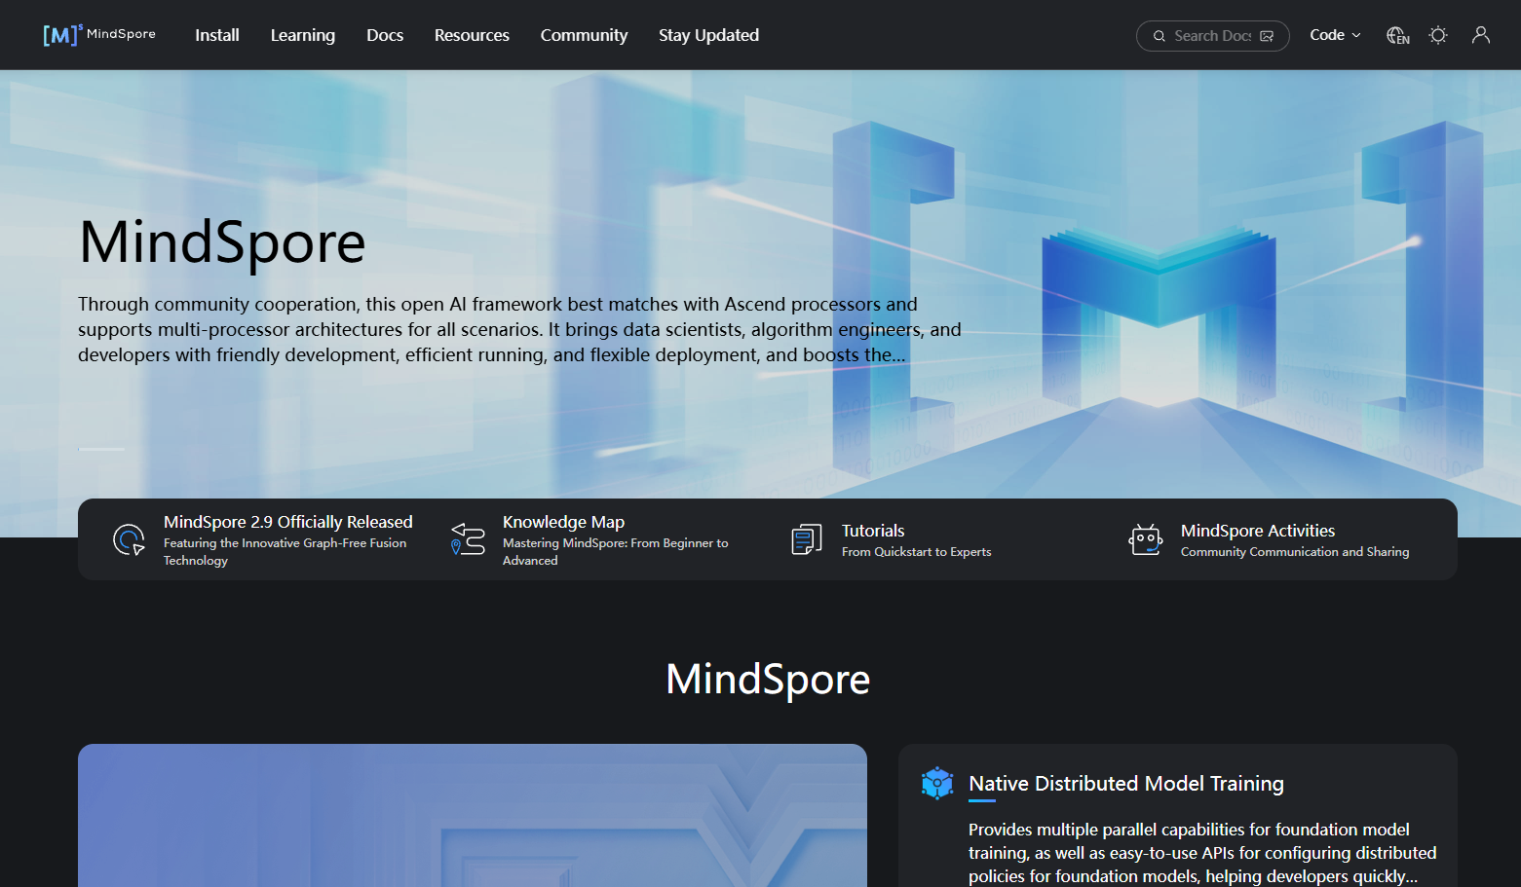Viewport: 1521px width, 887px height.
Task: Open the MindSpore Activities link
Action: click(1258, 531)
